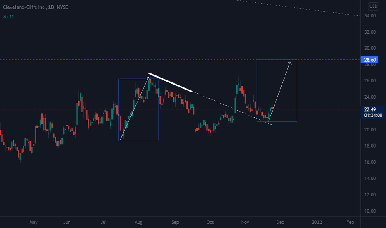Click the 26.00 price axis label

tap(370, 80)
